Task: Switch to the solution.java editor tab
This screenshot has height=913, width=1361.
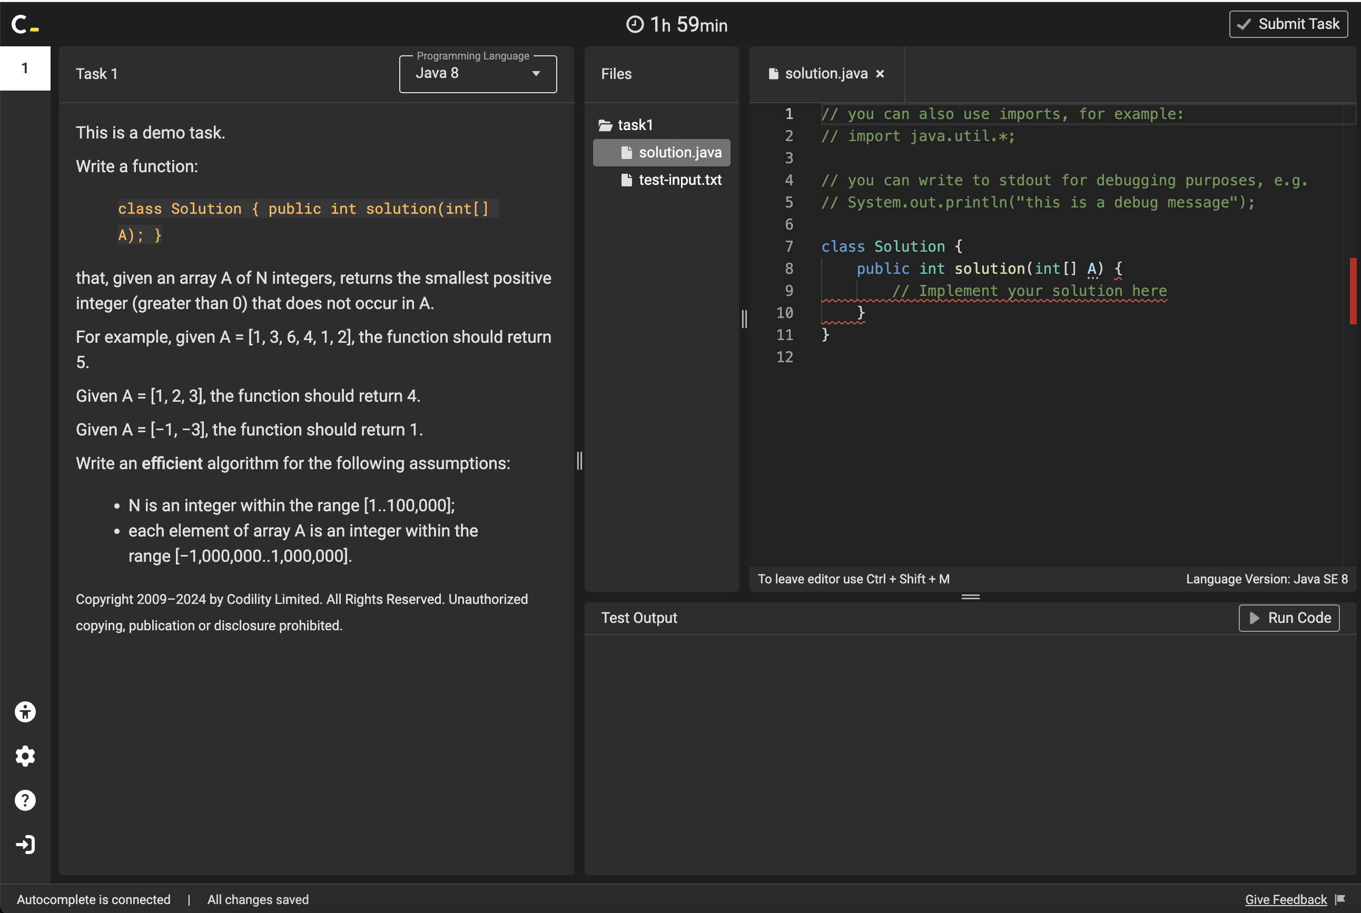Action: tap(825, 74)
